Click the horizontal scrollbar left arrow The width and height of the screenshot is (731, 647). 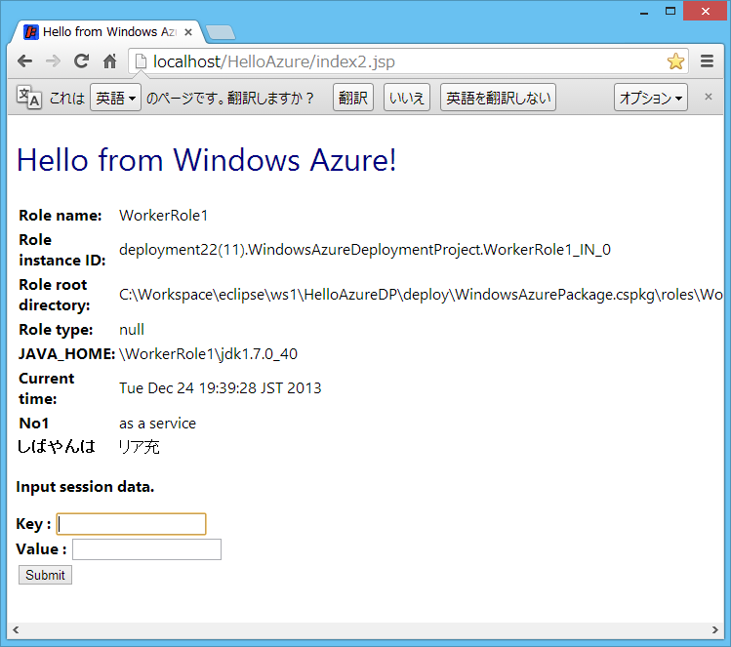tap(16, 629)
